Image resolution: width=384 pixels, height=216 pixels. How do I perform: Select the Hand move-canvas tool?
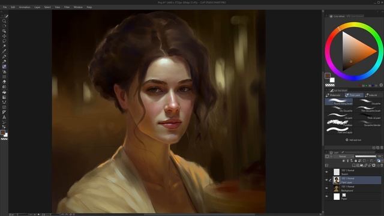(4, 26)
